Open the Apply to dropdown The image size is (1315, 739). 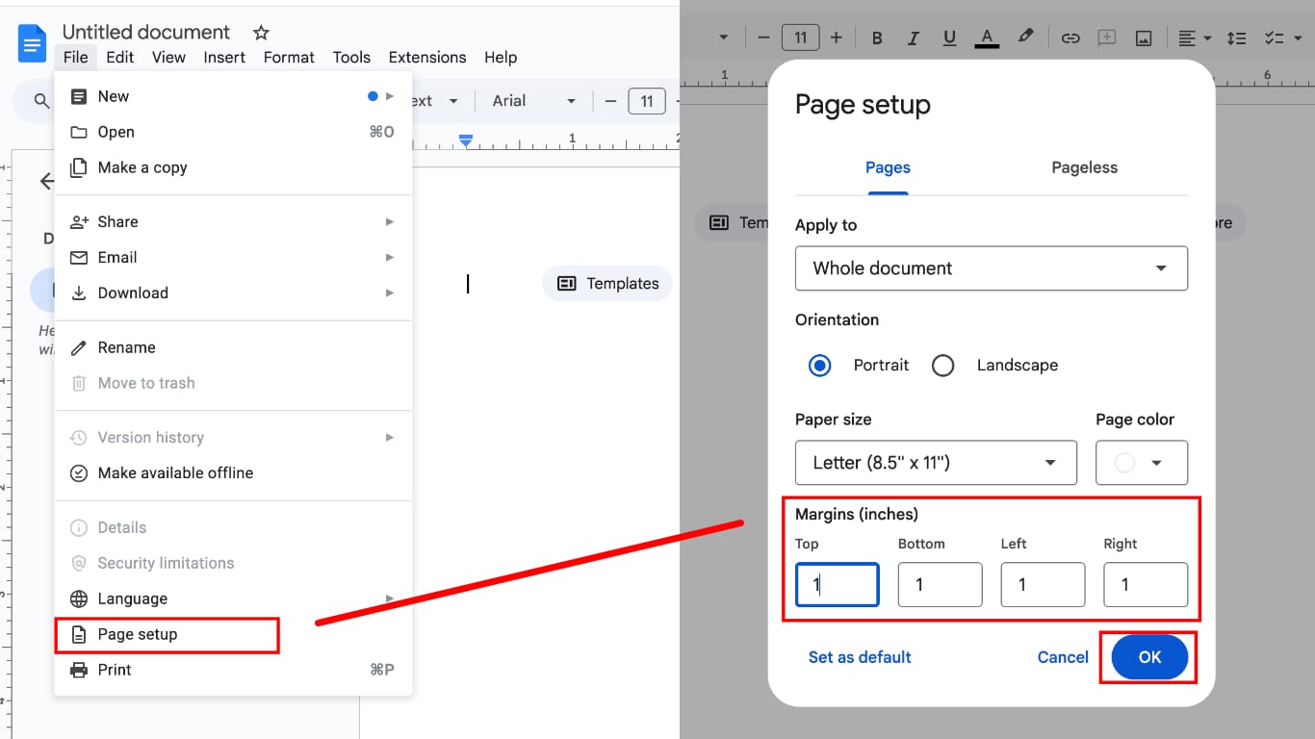tap(992, 268)
